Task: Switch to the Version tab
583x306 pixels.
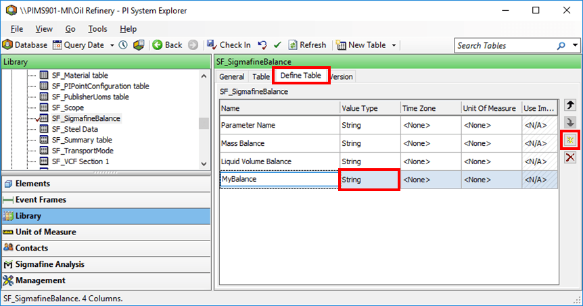Action: click(x=342, y=76)
